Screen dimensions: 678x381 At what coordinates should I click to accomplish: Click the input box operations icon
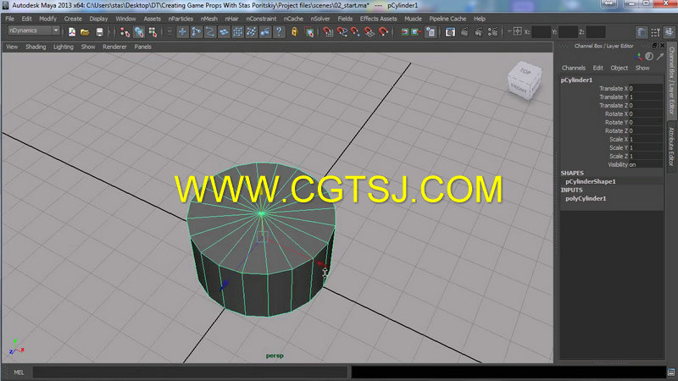pyautogui.click(x=518, y=31)
